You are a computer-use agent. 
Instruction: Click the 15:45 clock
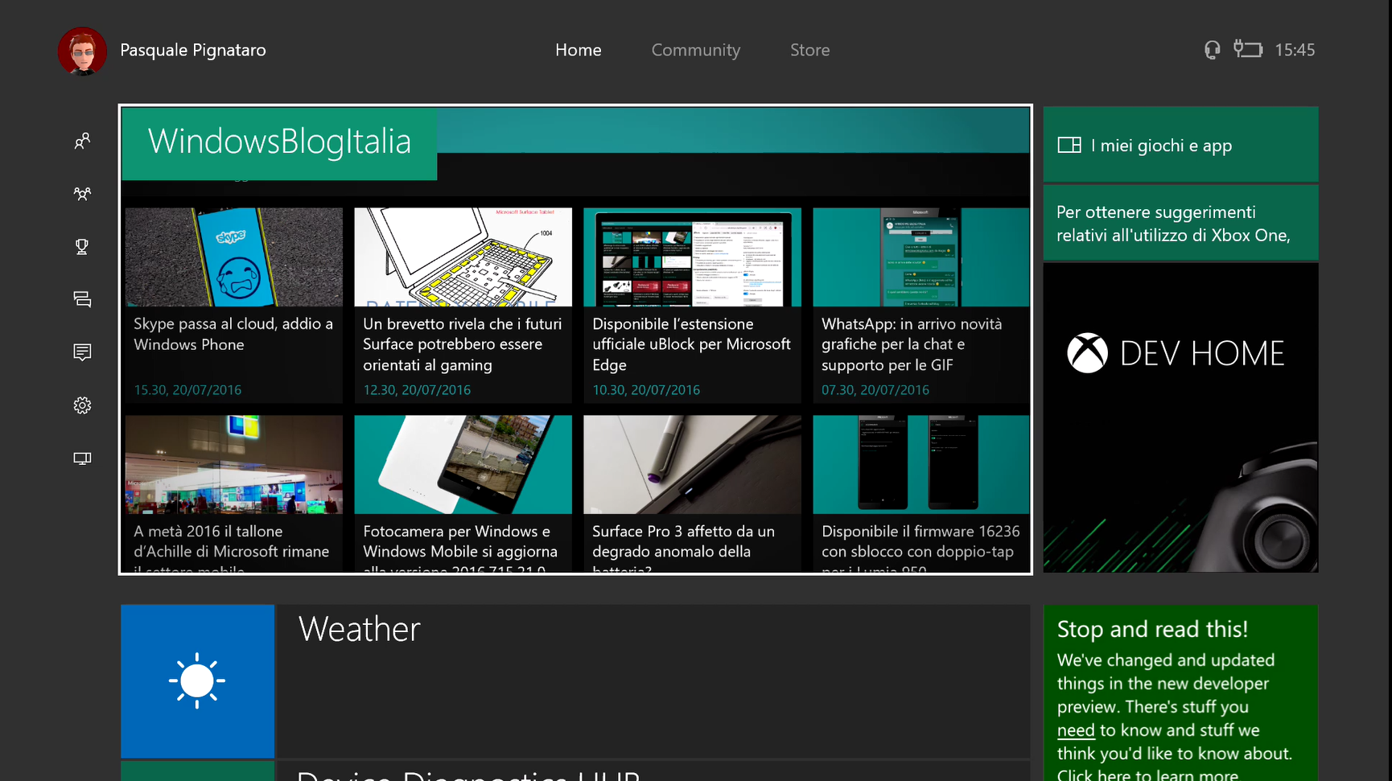pos(1295,50)
